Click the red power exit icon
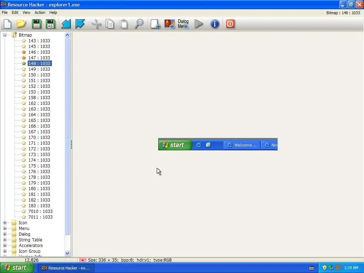 (x=230, y=24)
